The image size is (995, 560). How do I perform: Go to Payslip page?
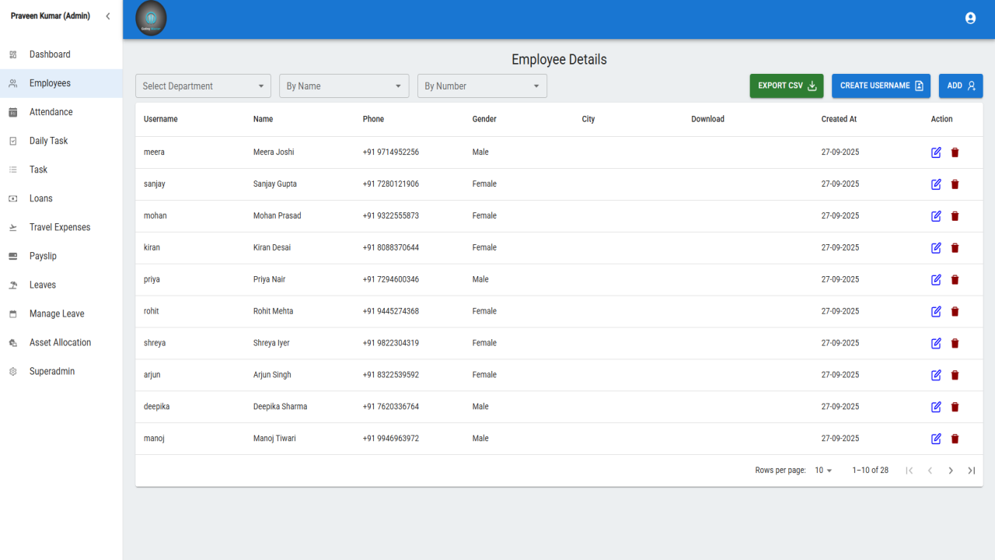(x=61, y=256)
